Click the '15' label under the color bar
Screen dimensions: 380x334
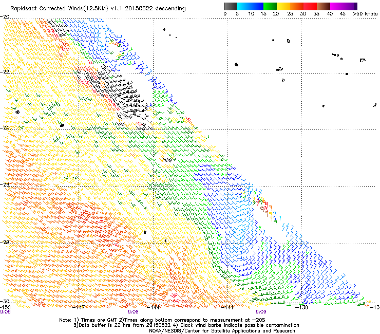[x=263, y=14]
